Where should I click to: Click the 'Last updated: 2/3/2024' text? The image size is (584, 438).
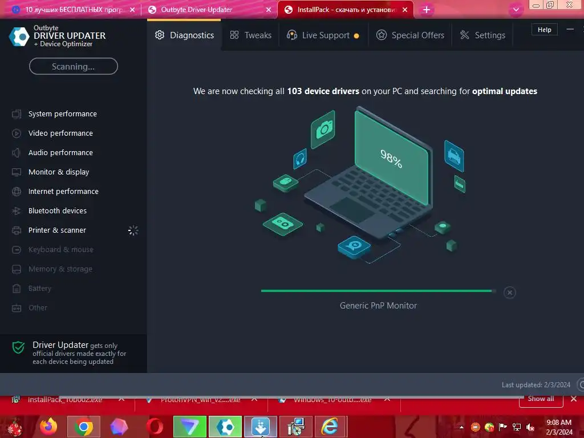pos(536,385)
